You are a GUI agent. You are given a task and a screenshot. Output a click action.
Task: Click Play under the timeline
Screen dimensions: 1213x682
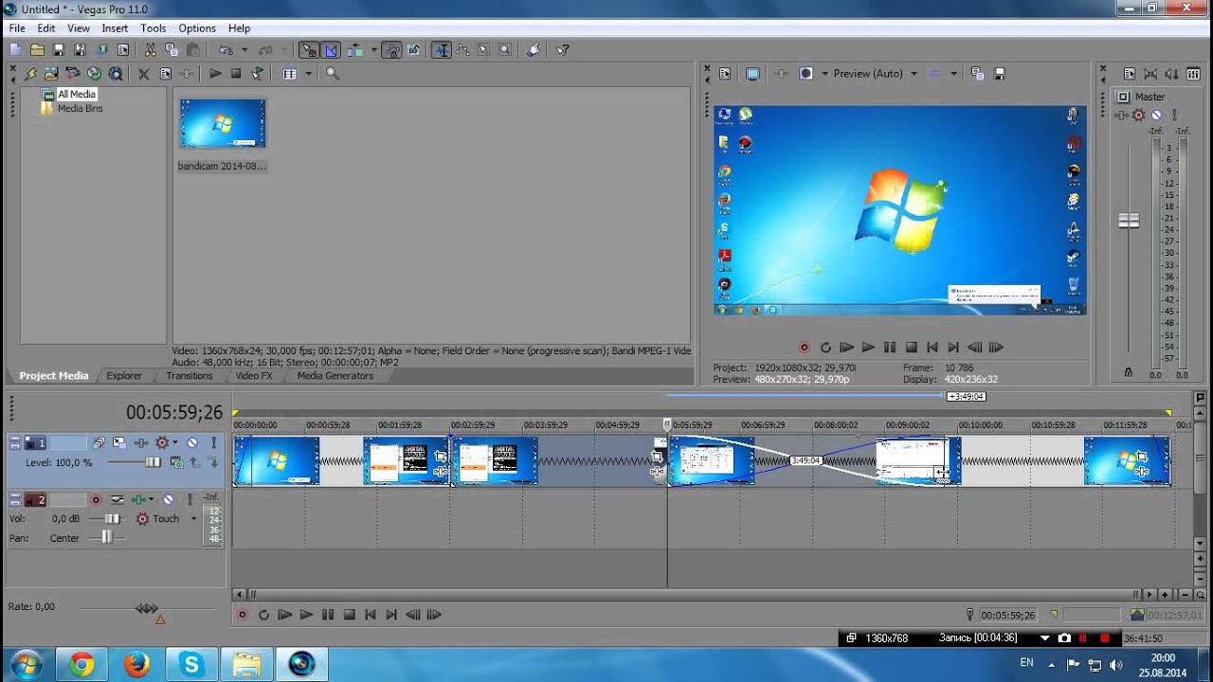(x=306, y=615)
